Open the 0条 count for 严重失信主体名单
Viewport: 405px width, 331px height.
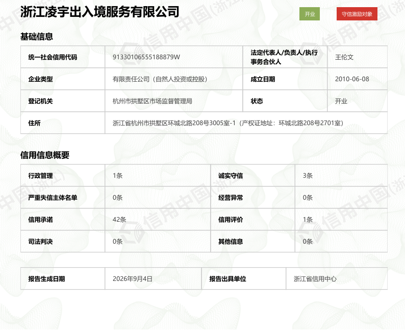(x=117, y=198)
